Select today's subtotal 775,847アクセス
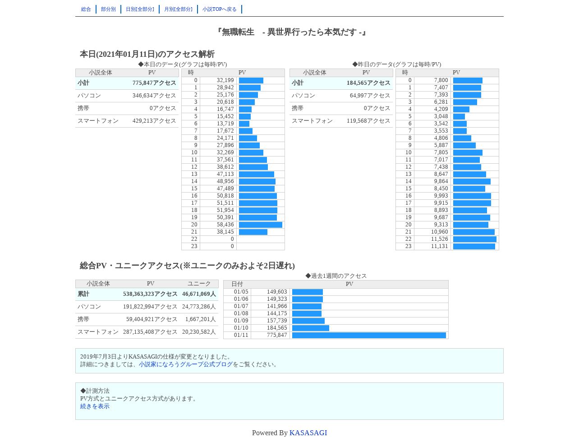The height and width of the screenshot is (437, 579). 154,83
